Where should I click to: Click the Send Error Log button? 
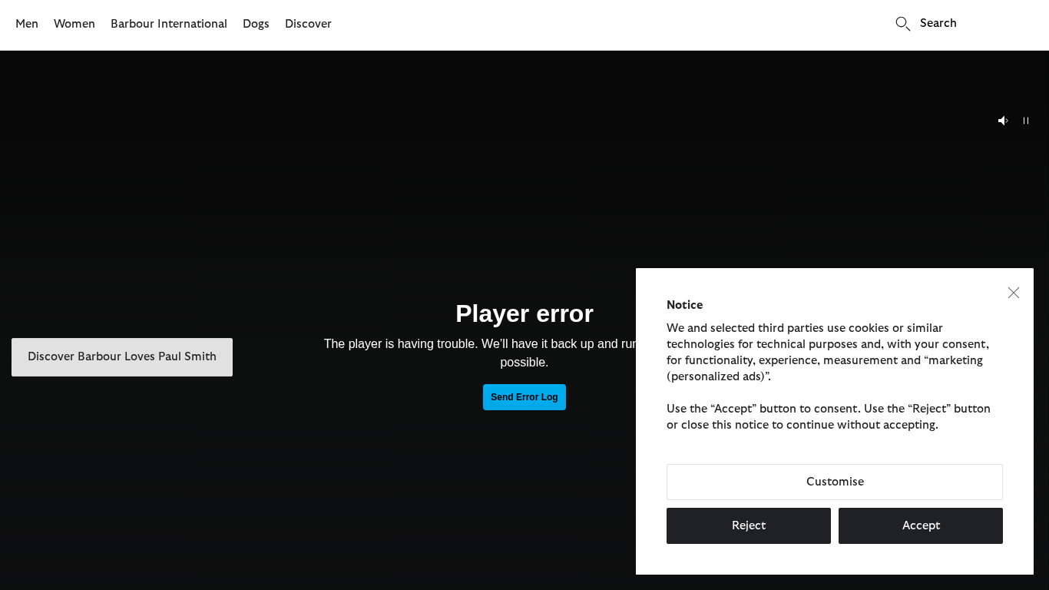coord(524,397)
